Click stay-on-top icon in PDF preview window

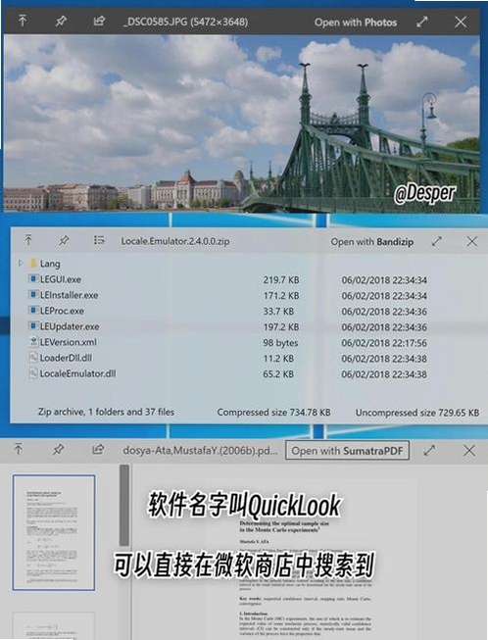[x=19, y=449]
